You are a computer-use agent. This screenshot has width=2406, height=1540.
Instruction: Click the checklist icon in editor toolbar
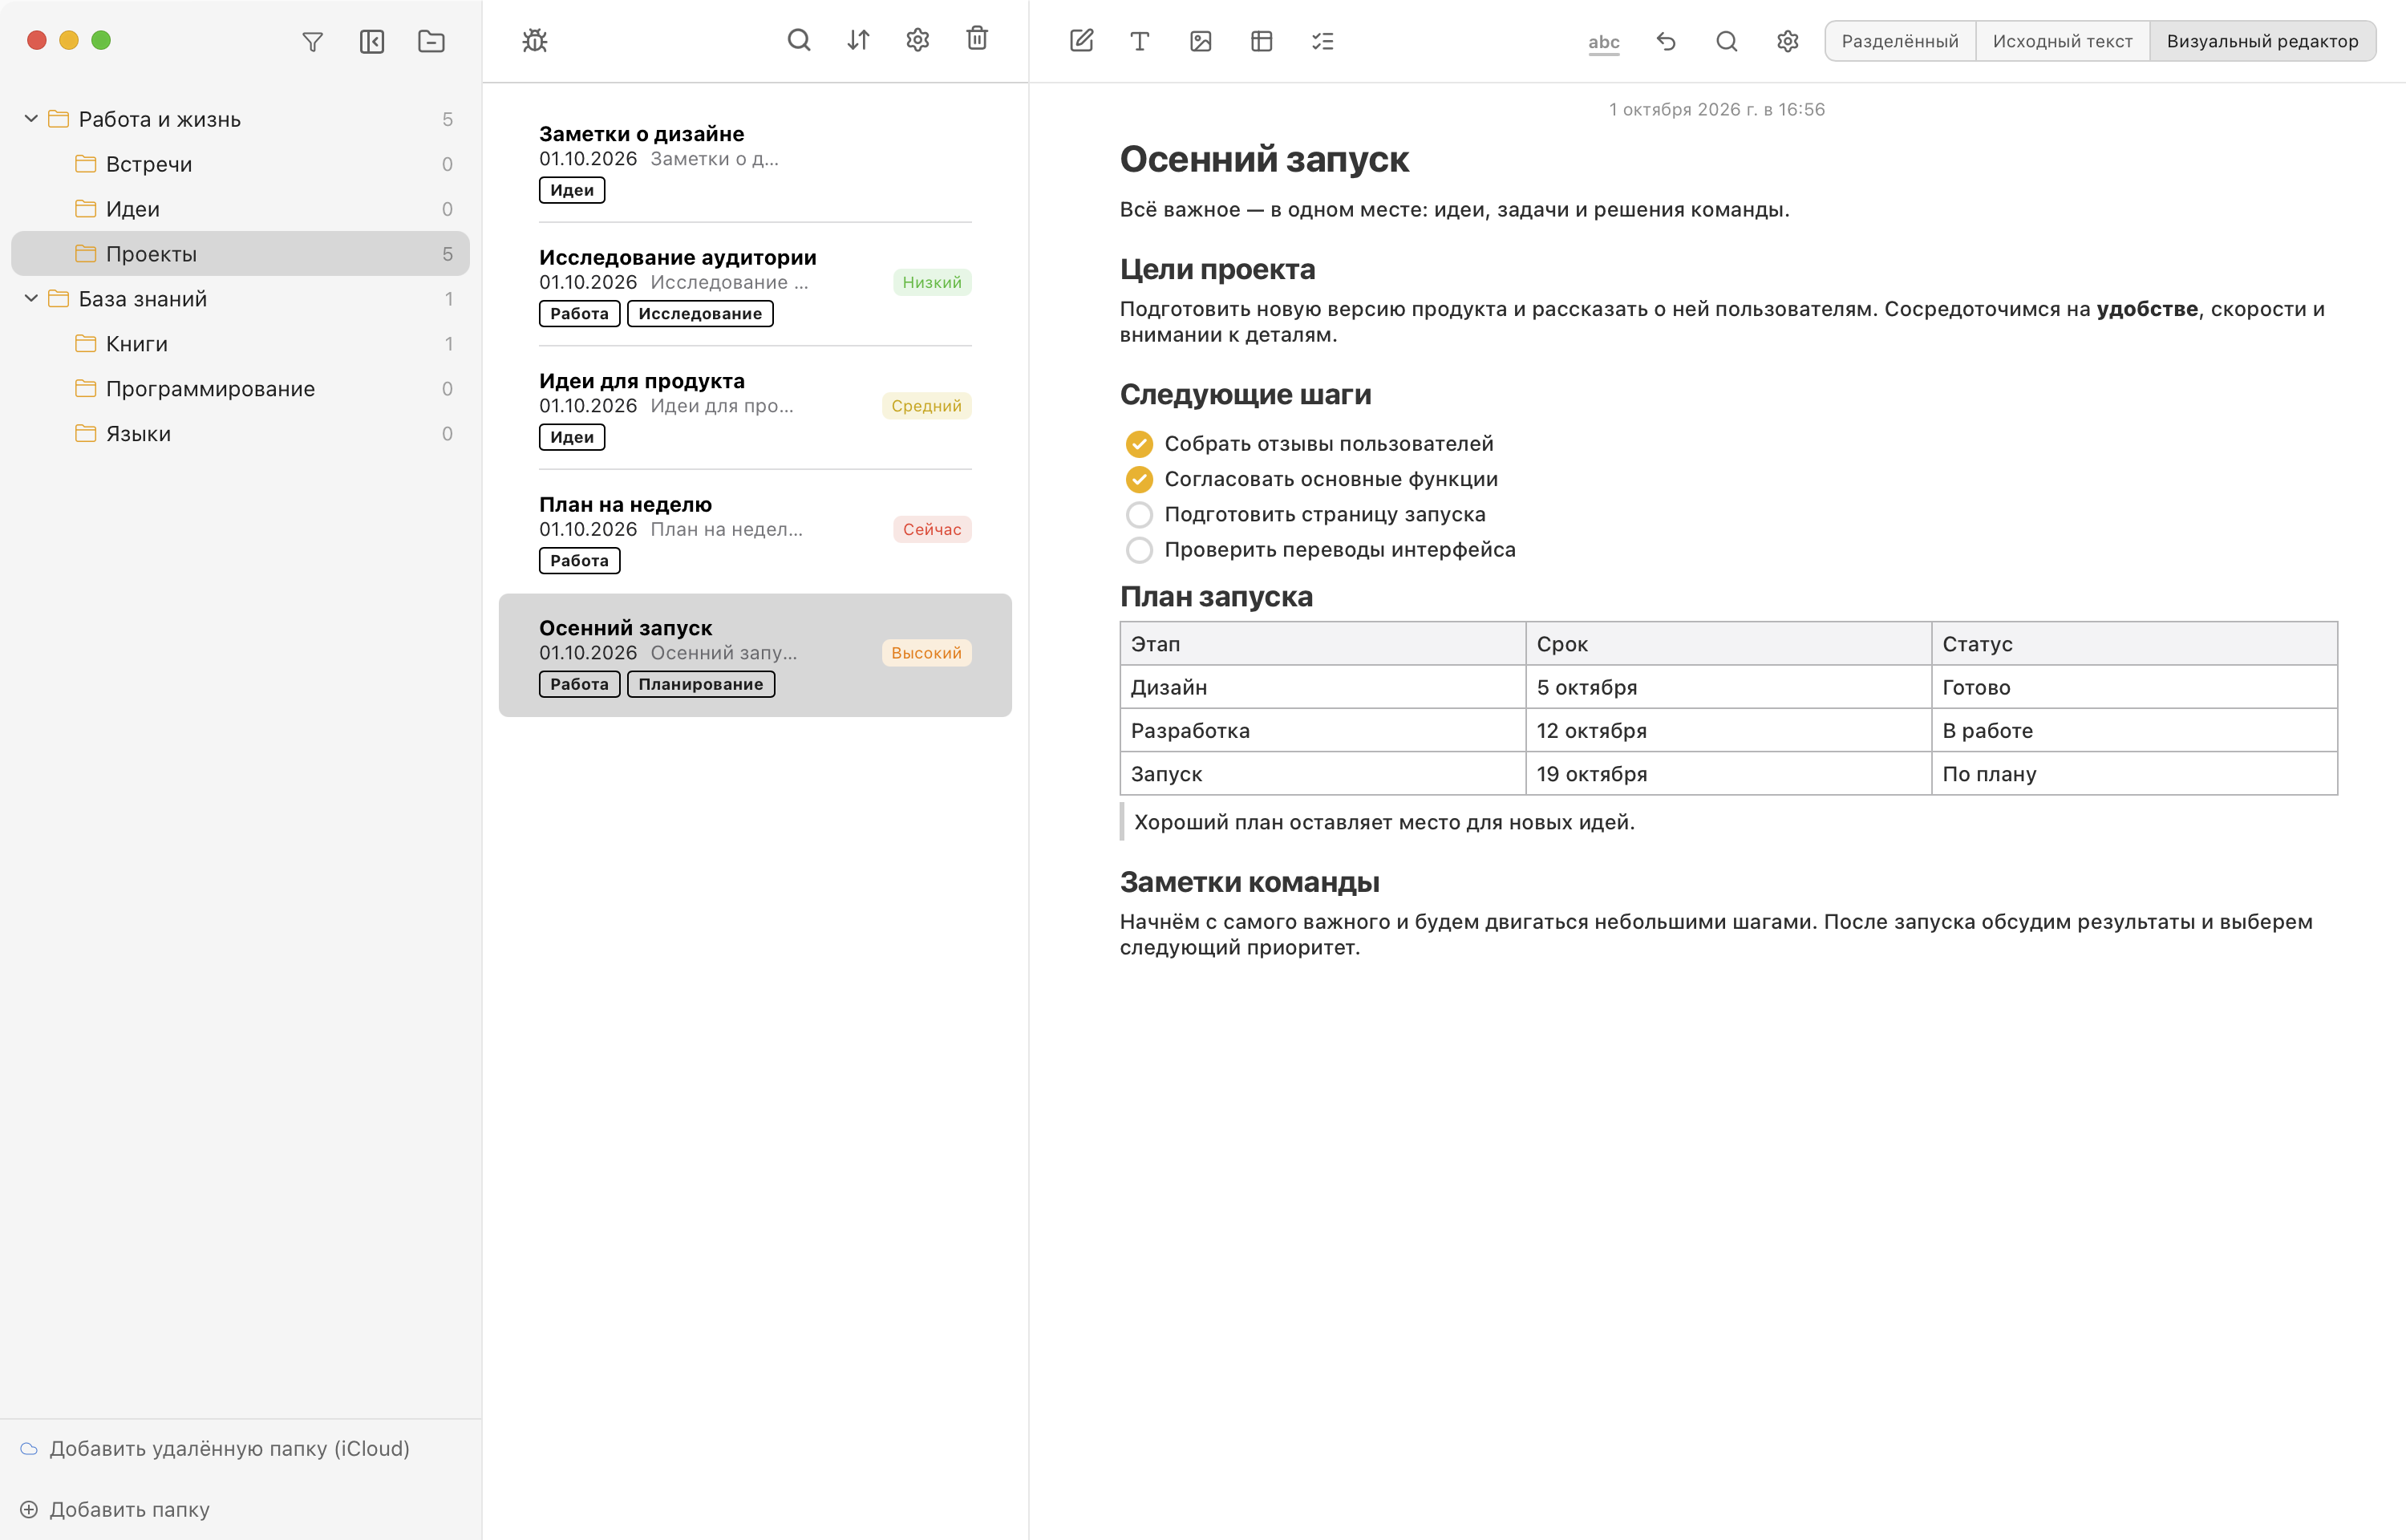coord(1322,41)
